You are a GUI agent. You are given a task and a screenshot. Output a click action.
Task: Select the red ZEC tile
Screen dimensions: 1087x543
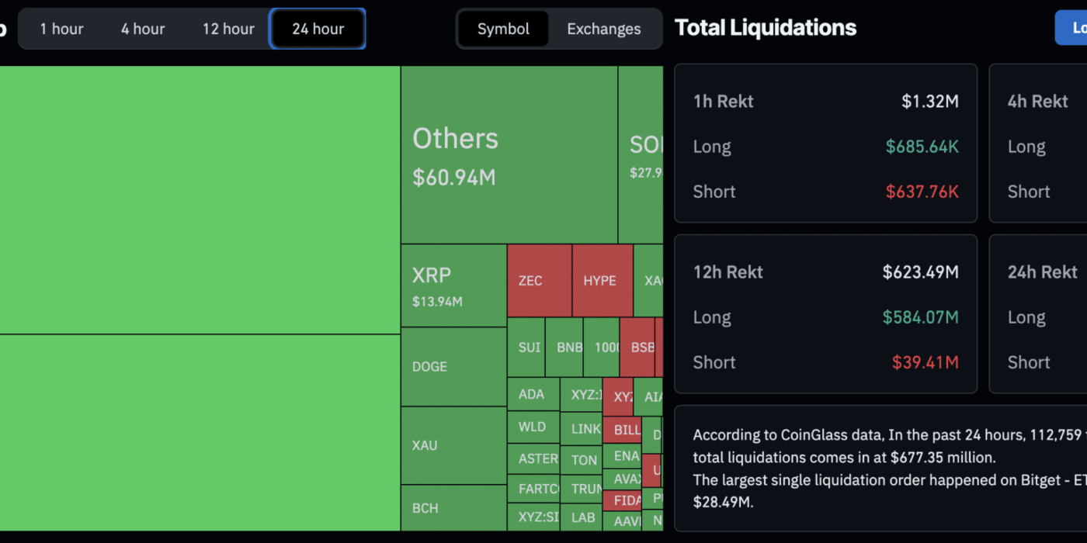pyautogui.click(x=540, y=281)
